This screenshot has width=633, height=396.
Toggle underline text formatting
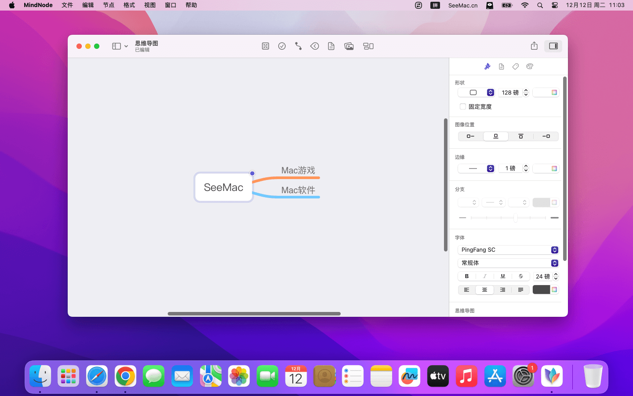pos(502,276)
